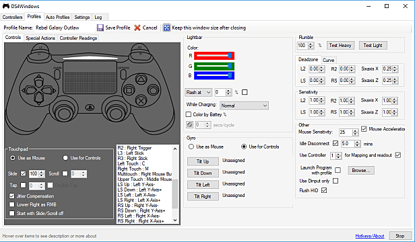Click the red Cancel X icon
This screenshot has height=242, width=415.
tap(137, 28)
